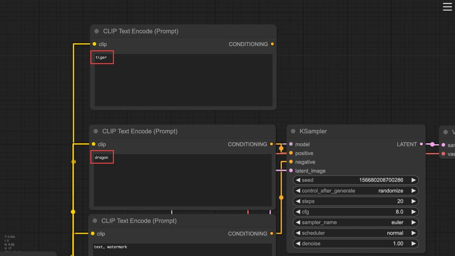Open the sampler_name euler dropdown
This screenshot has height=256, width=455.
356,223
